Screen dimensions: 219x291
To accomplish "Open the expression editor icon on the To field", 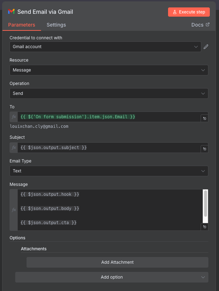I will 204,118.
